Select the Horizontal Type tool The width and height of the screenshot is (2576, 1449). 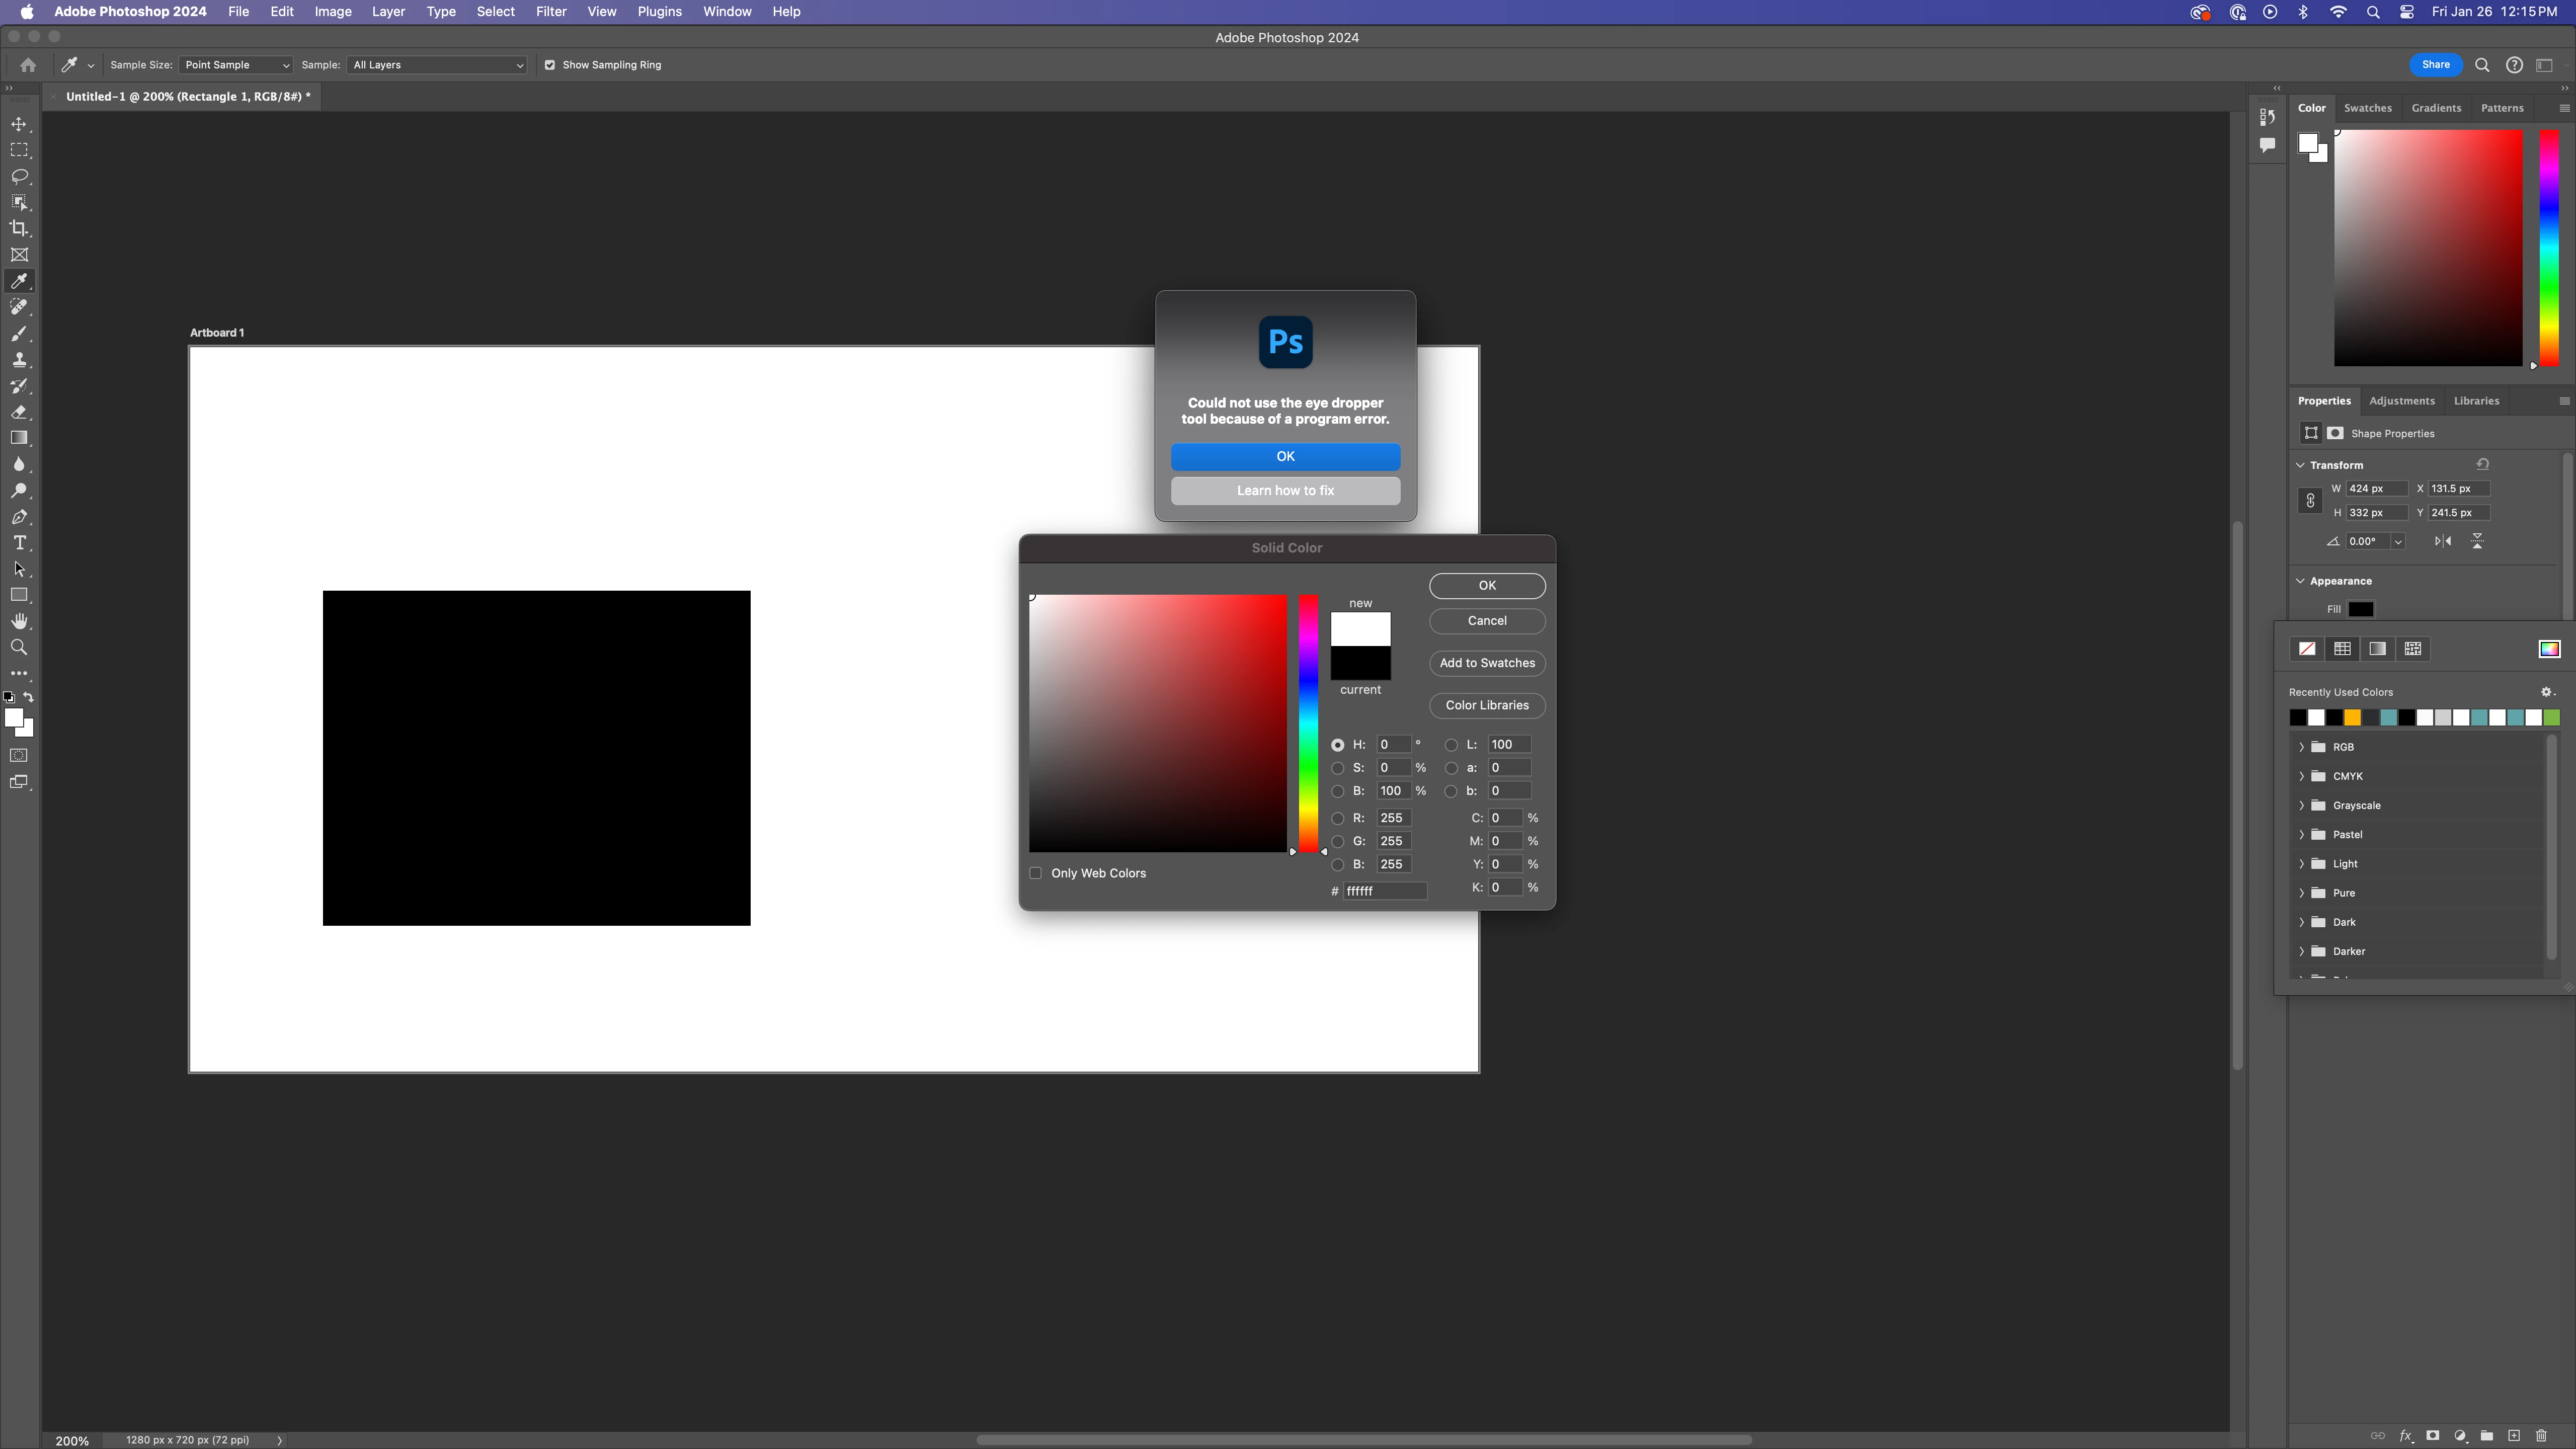pos(19,543)
